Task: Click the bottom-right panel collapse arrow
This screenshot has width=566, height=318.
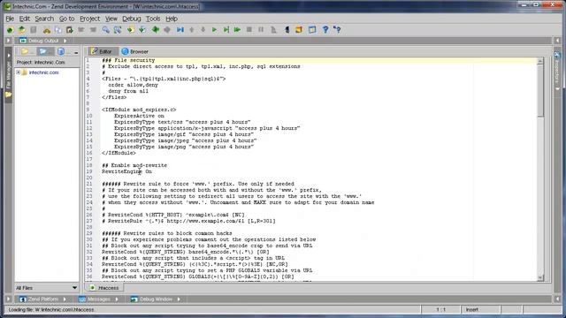Action: 557,299
